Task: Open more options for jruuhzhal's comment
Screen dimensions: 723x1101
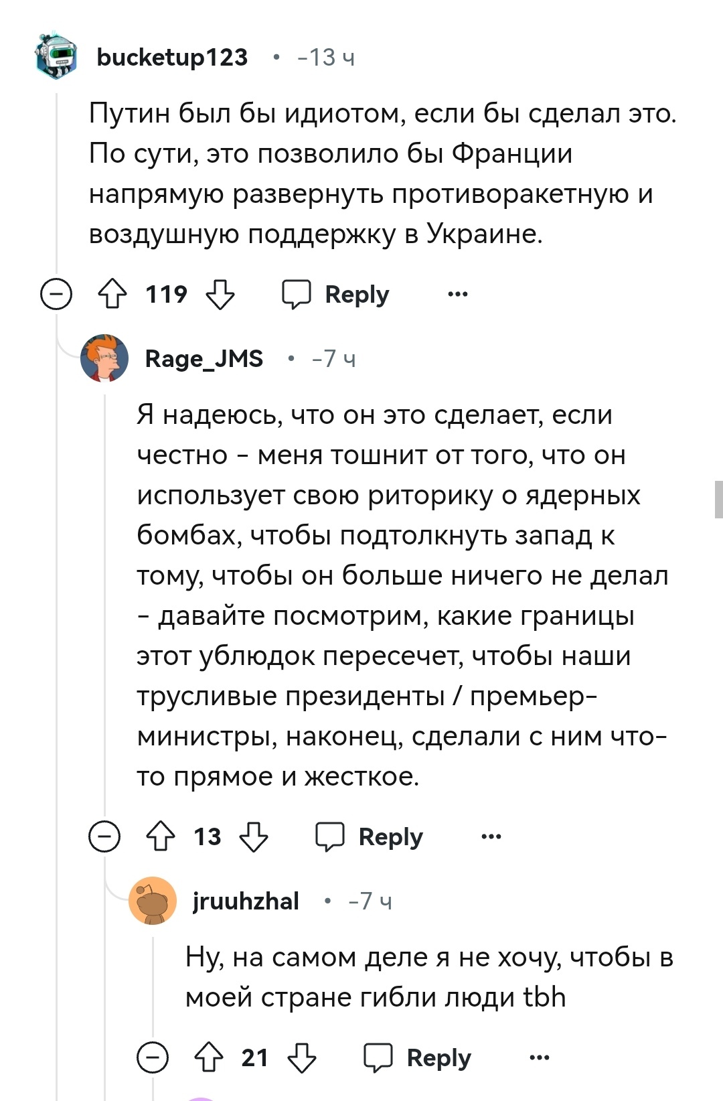Action: pos(540,1057)
